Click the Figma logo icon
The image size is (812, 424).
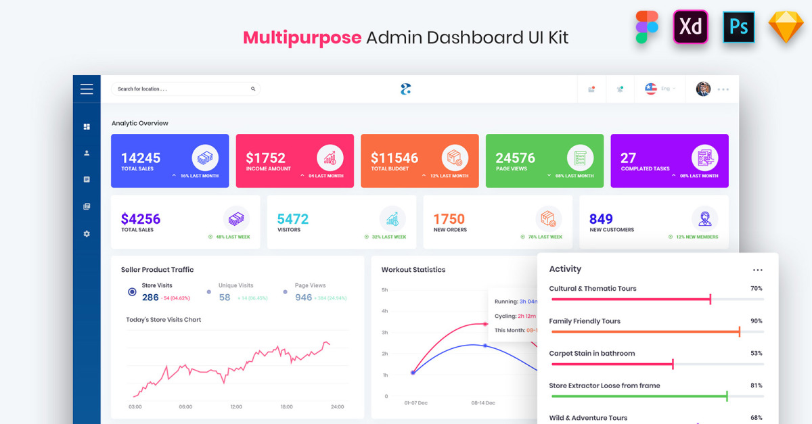pyautogui.click(x=647, y=28)
